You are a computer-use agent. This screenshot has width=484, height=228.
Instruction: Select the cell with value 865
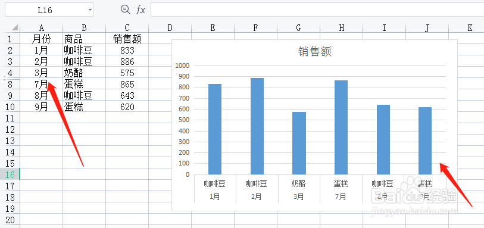coord(127,84)
